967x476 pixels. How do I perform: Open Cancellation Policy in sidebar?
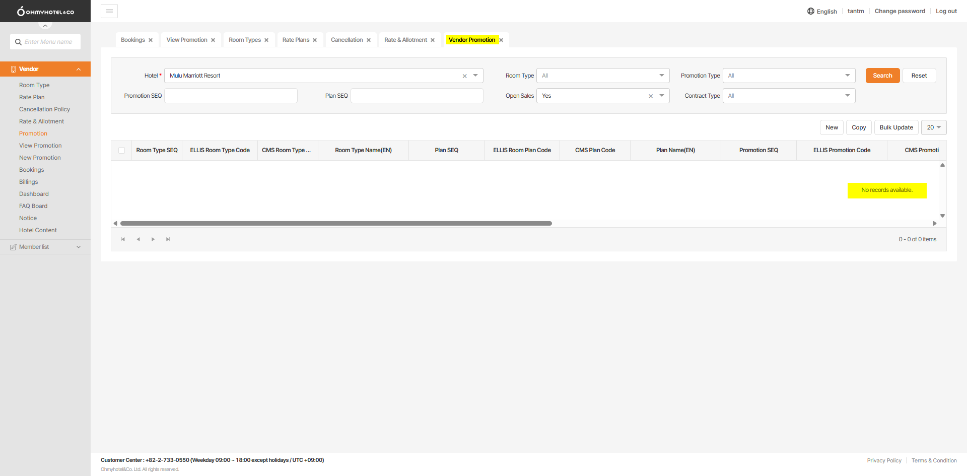[44, 109]
